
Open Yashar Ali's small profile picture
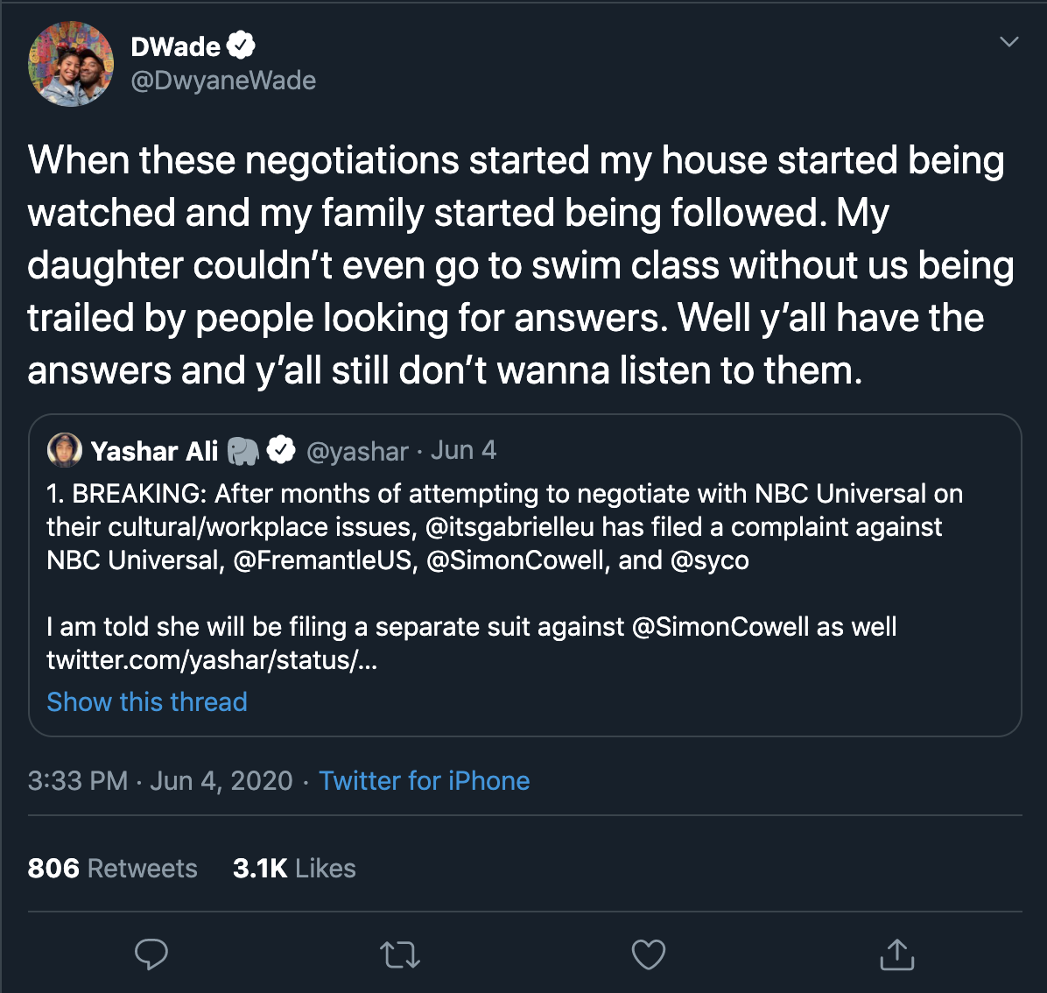pyautogui.click(x=65, y=450)
